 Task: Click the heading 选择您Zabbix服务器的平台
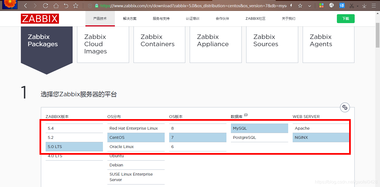pyautogui.click(x=79, y=94)
